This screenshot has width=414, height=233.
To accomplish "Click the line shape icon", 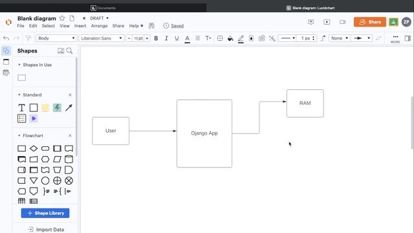I will coord(323,38).
